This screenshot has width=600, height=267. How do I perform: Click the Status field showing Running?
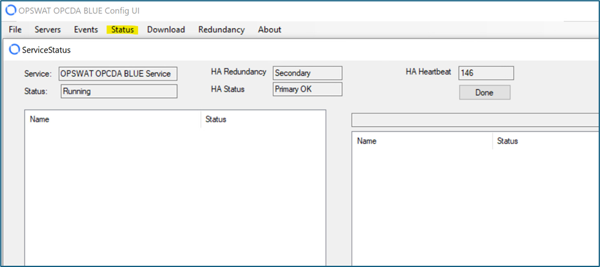pyautogui.click(x=119, y=92)
